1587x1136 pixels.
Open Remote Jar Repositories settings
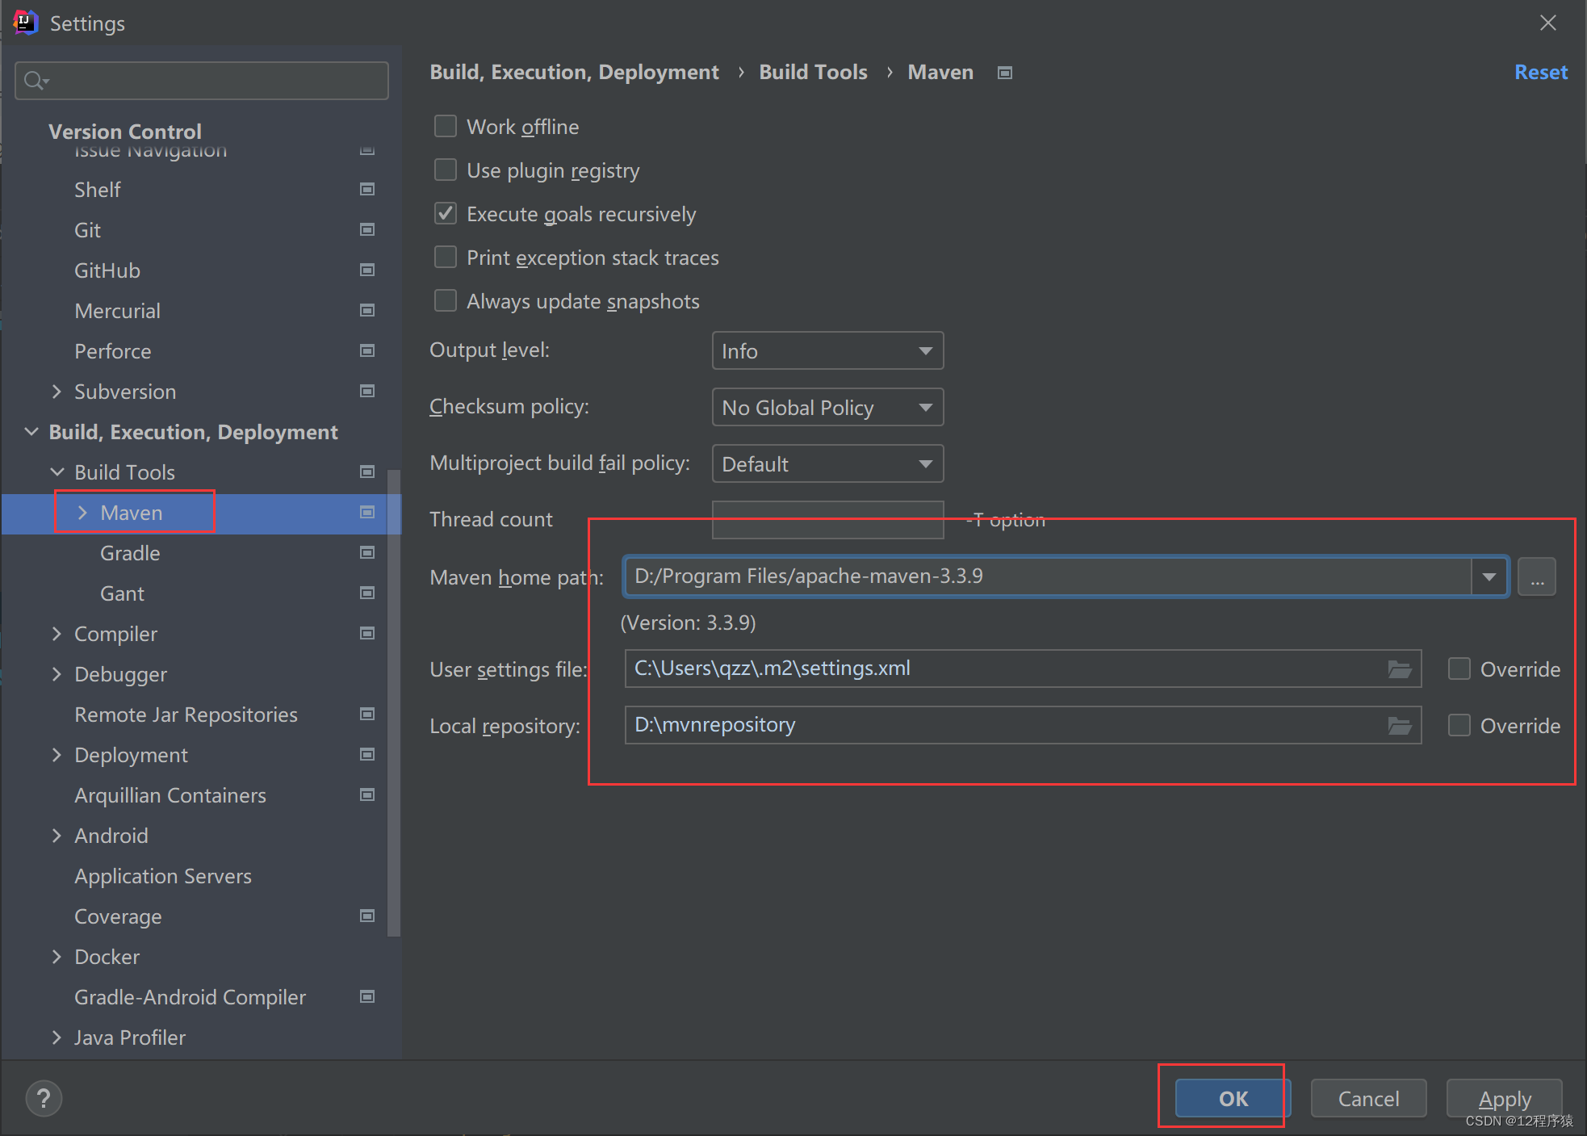pos(186,715)
